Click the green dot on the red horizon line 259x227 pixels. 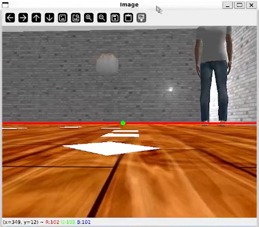(x=123, y=123)
